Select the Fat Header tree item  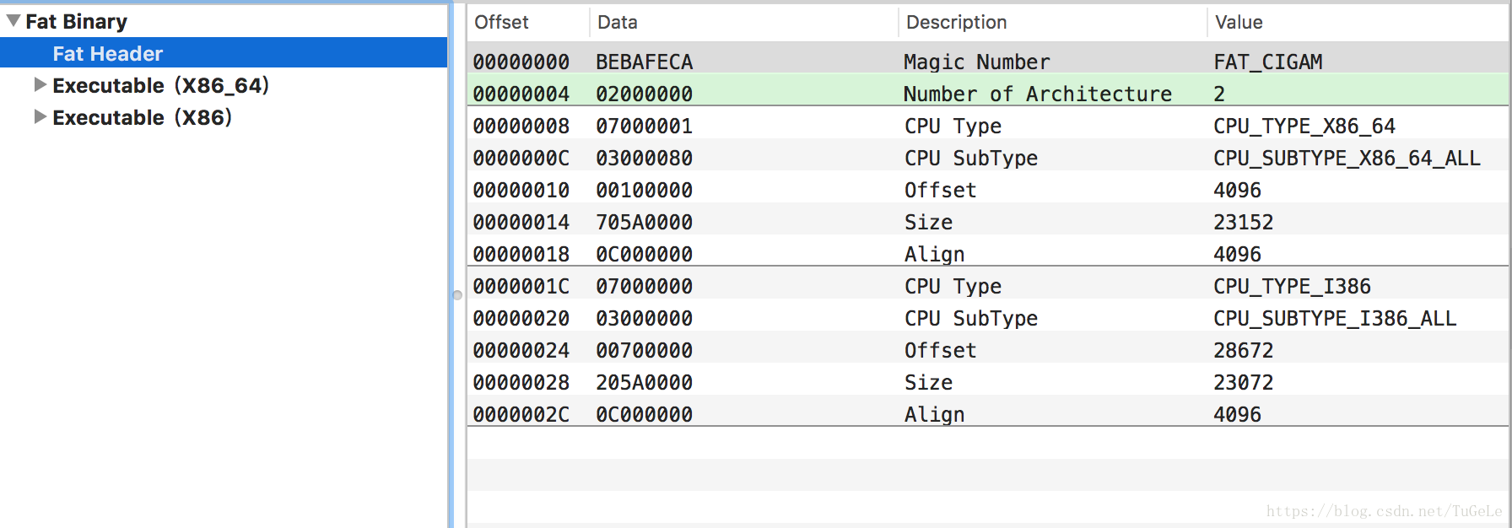click(224, 53)
